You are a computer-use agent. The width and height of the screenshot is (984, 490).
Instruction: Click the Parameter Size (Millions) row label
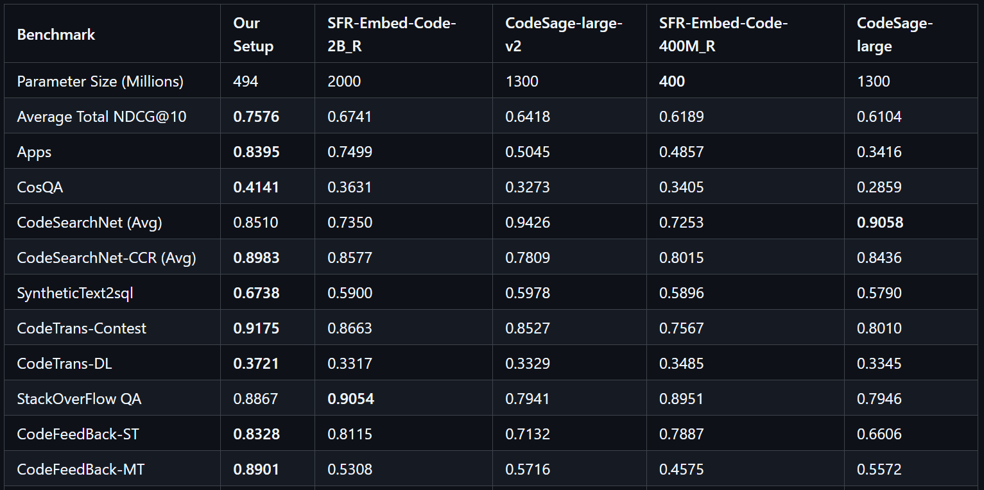pos(100,81)
